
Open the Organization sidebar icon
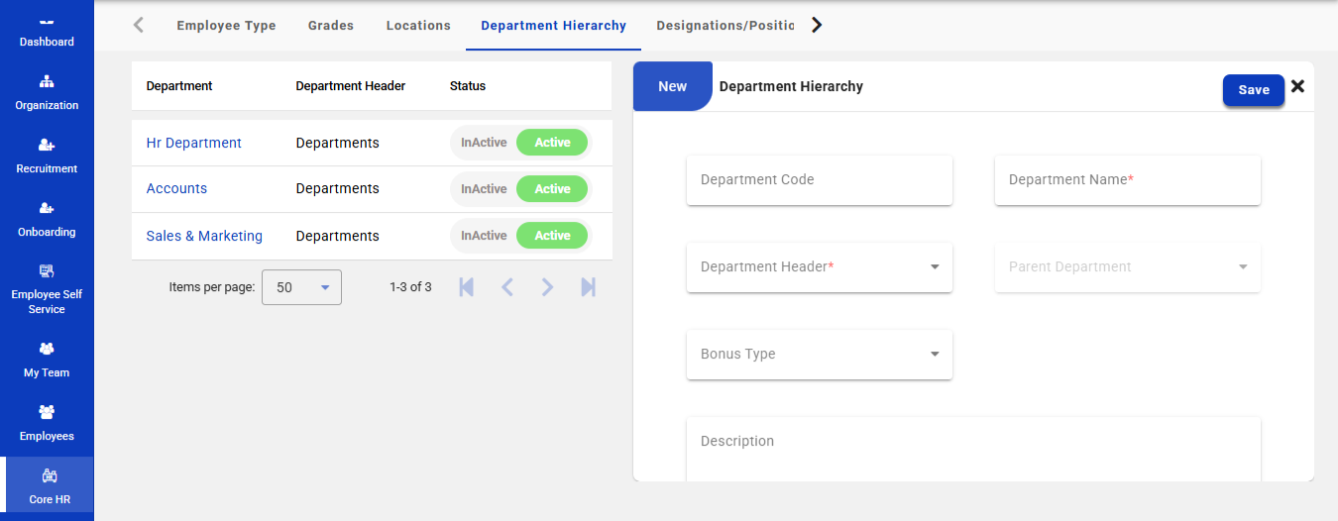tap(47, 82)
